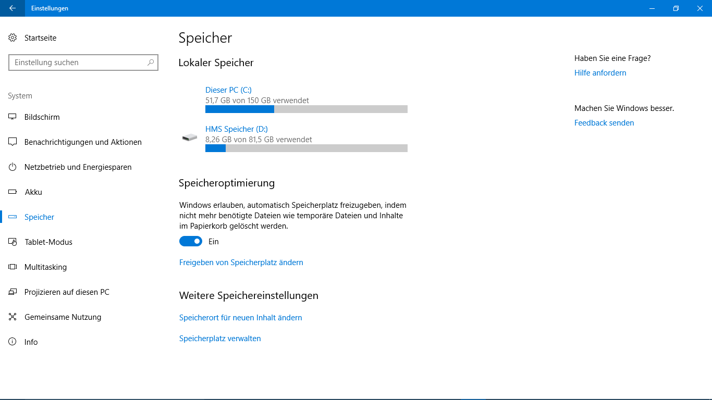This screenshot has width=712, height=400.
Task: Click Freigeben von Speicherplatz ändern link
Action: pyautogui.click(x=241, y=262)
